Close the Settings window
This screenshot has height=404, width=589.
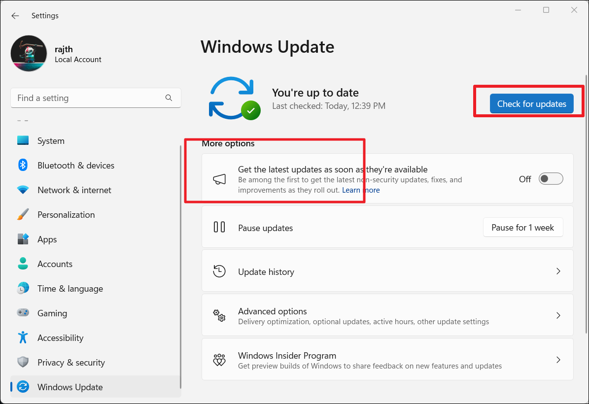tap(574, 10)
